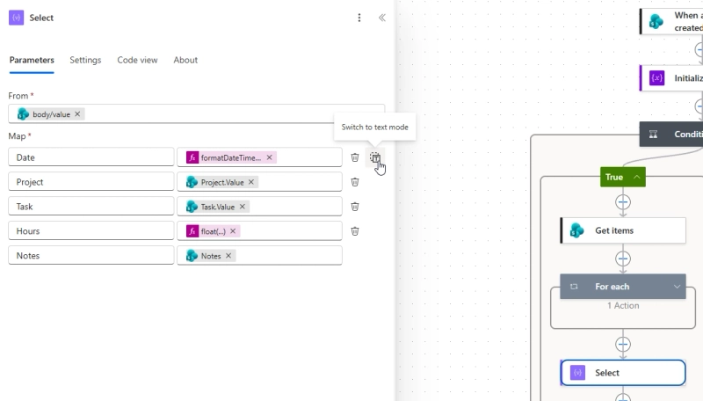The width and height of the screenshot is (703, 401).
Task: Click the Task key field
Action: [91, 207]
